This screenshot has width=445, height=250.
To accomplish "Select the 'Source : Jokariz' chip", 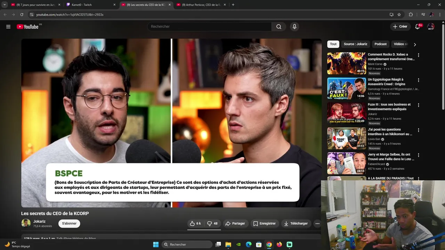I will (x=355, y=44).
